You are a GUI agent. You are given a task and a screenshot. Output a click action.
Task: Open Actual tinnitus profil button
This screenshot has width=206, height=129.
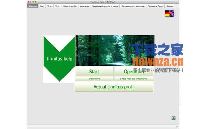click(x=114, y=87)
